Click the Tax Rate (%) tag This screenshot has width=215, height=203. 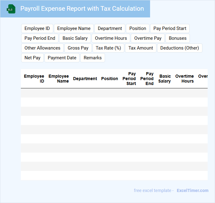pyautogui.click(x=108, y=48)
